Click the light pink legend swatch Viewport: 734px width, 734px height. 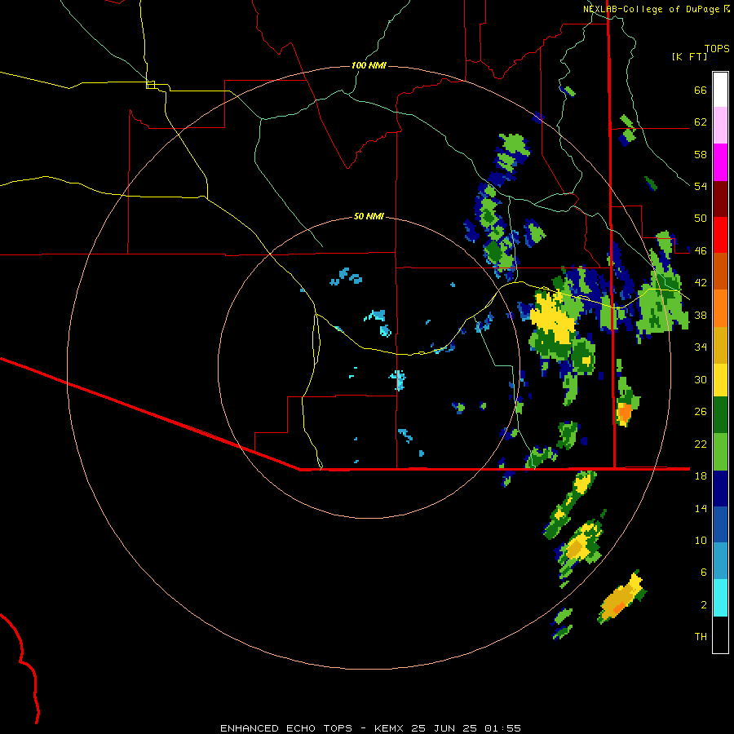(720, 125)
